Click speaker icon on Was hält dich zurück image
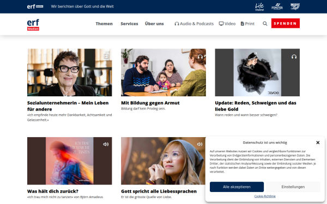This screenshot has width=327, height=204. pos(106,144)
